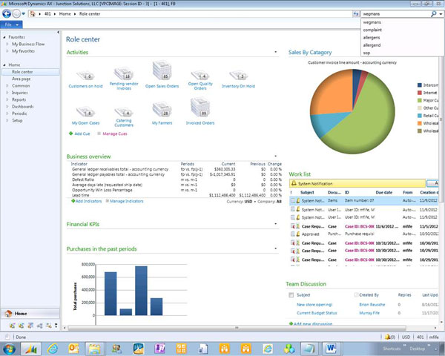445x356 pixels.
Task: Collapse the navigation pane with the arrow
Action: pyautogui.click(x=58, y=33)
